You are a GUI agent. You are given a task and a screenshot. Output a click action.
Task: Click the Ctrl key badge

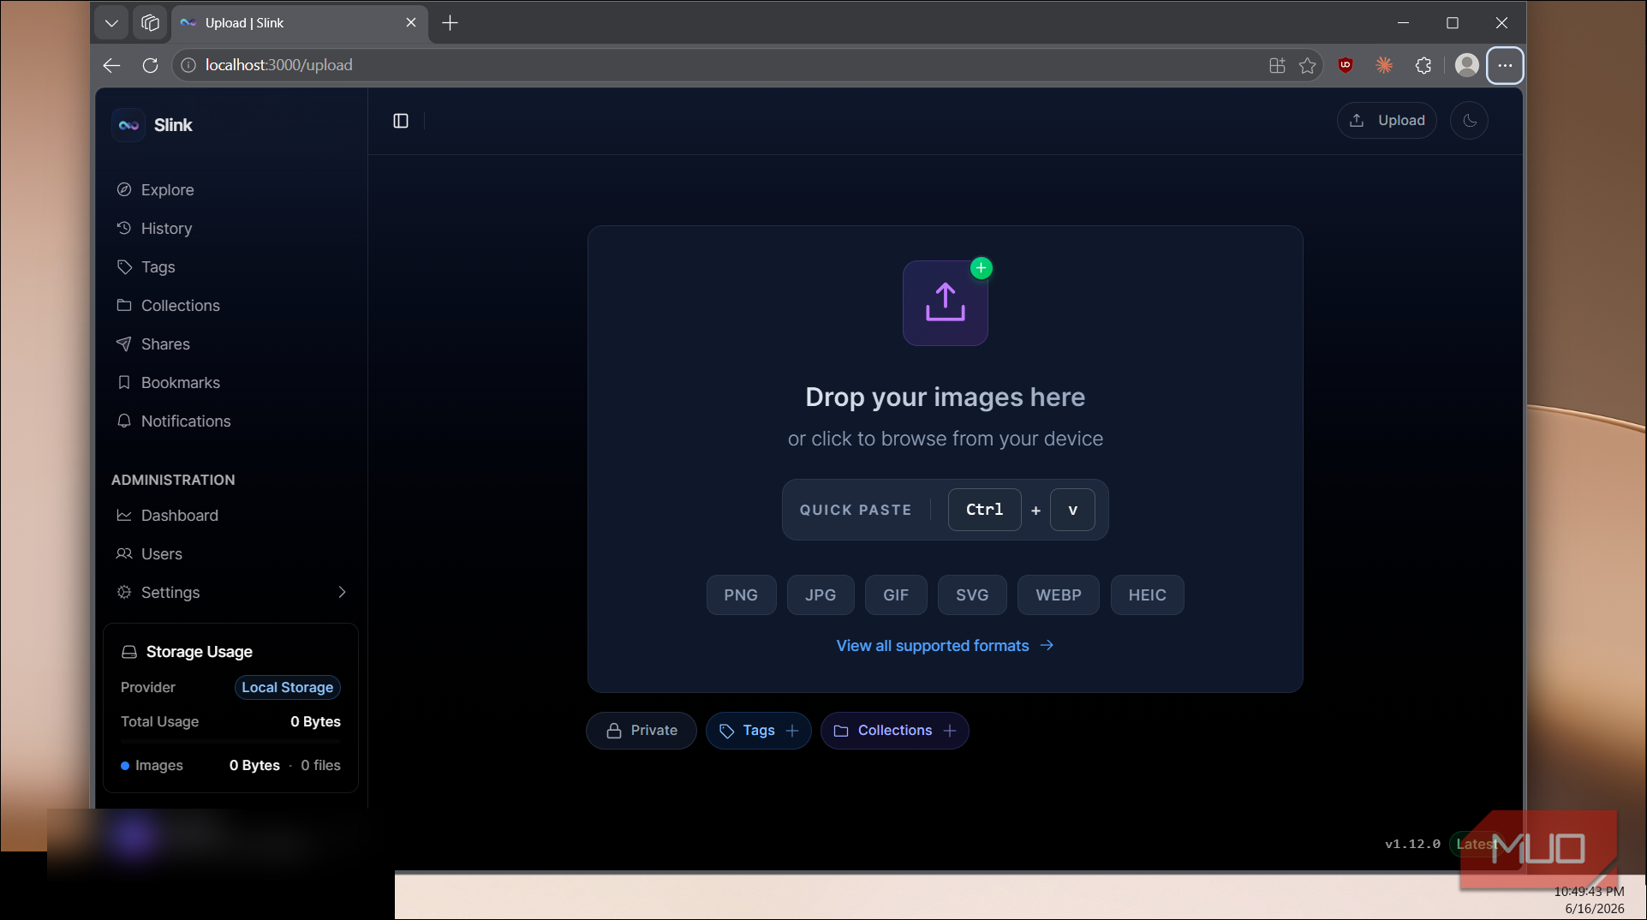pyautogui.click(x=984, y=510)
